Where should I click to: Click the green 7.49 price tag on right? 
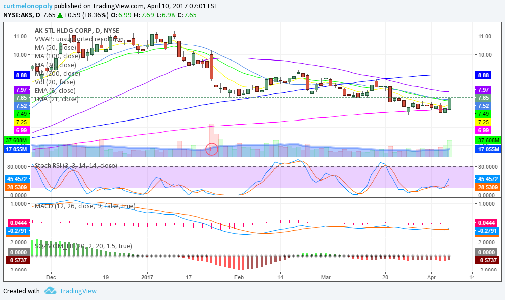pyautogui.click(x=482, y=114)
